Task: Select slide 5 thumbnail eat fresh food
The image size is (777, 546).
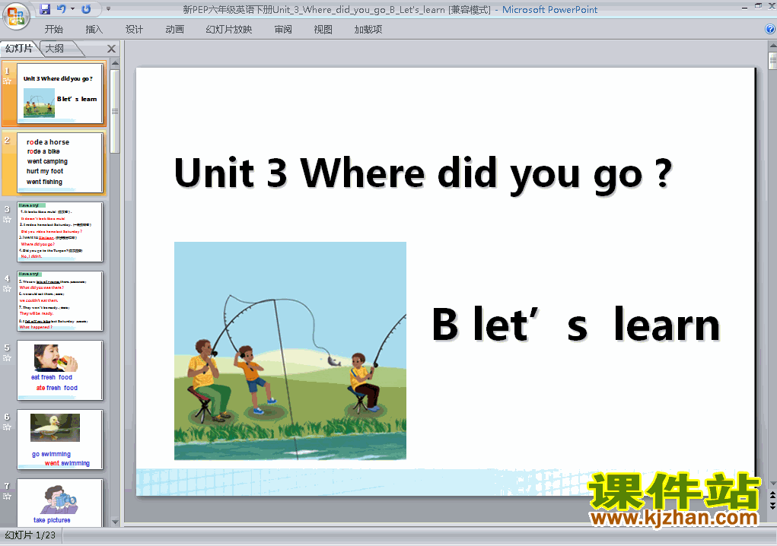Action: tap(59, 370)
